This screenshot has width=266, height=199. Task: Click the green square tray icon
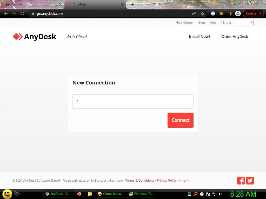(x=189, y=194)
